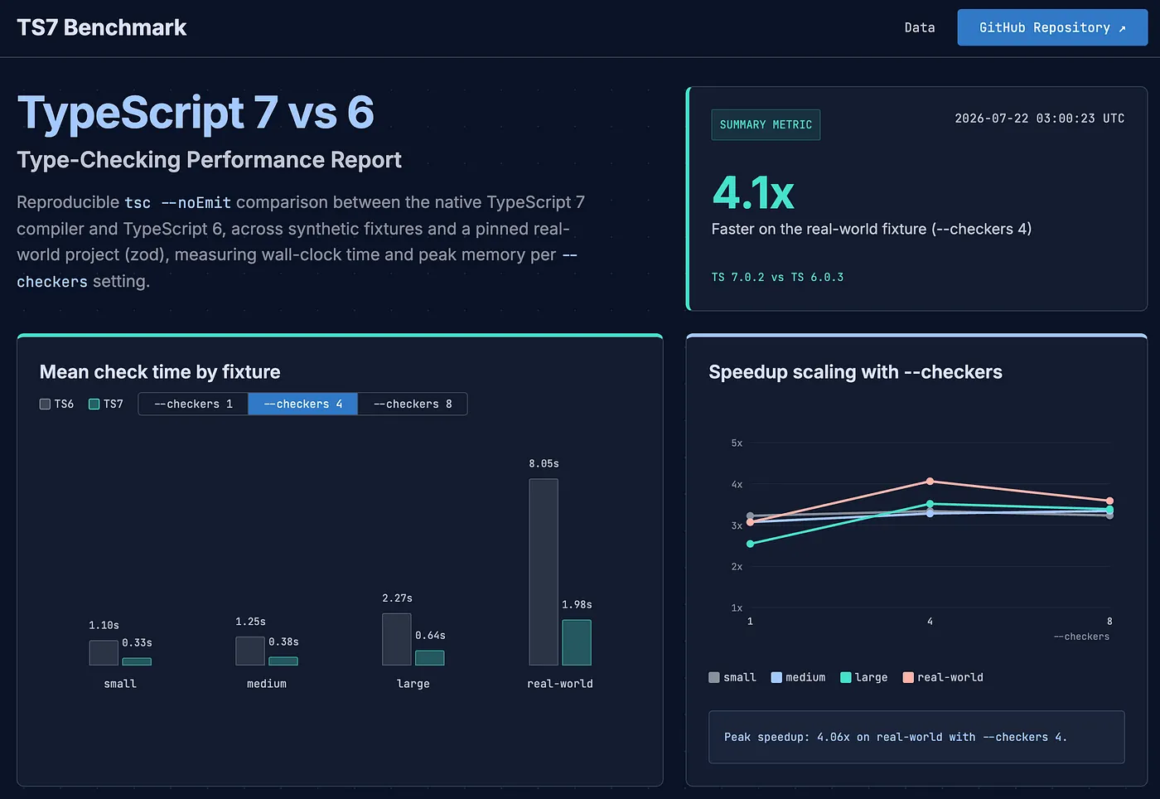The width and height of the screenshot is (1160, 799).
Task: Click the 'Faster on the real-world fixture' caption
Action: click(x=872, y=229)
